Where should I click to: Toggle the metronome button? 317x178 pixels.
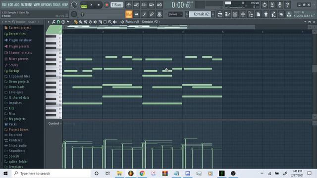(129, 4)
